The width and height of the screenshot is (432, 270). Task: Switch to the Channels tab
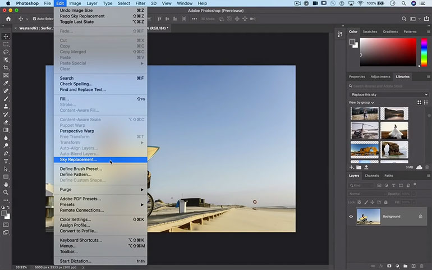(371, 176)
